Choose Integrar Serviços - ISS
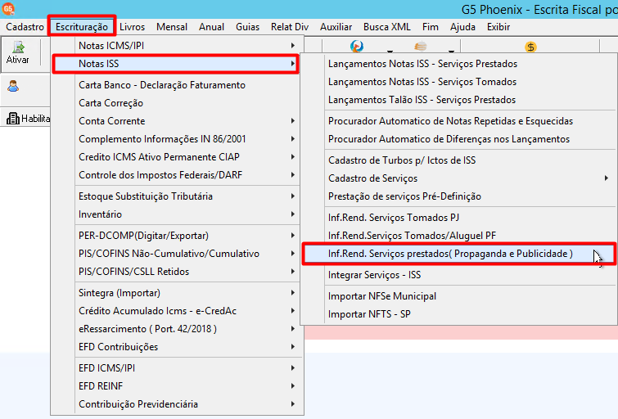The width and height of the screenshot is (618, 419). click(458, 275)
